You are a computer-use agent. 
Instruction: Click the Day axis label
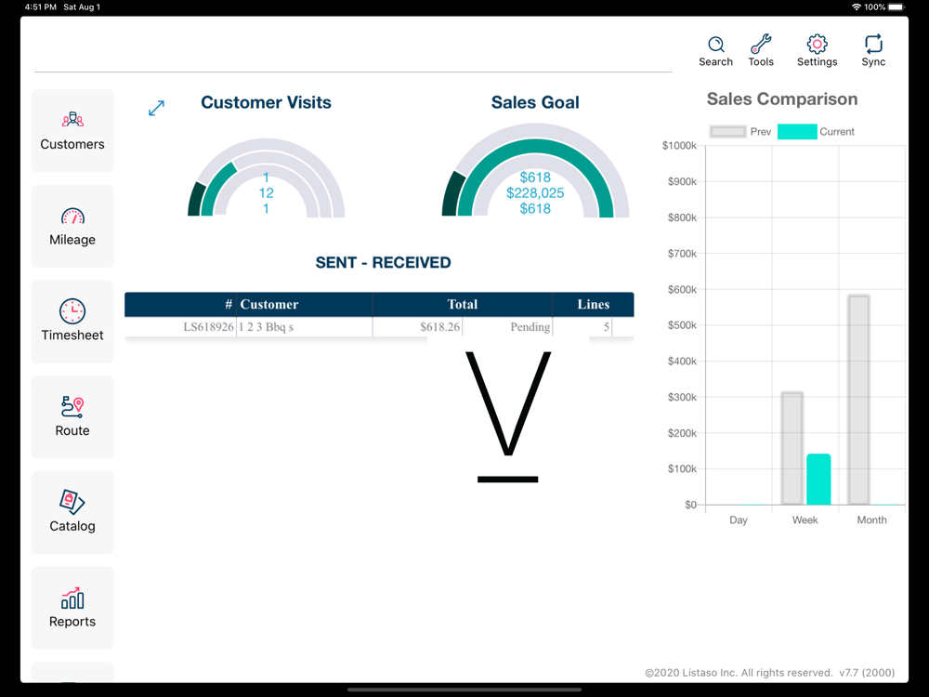pyautogui.click(x=739, y=519)
